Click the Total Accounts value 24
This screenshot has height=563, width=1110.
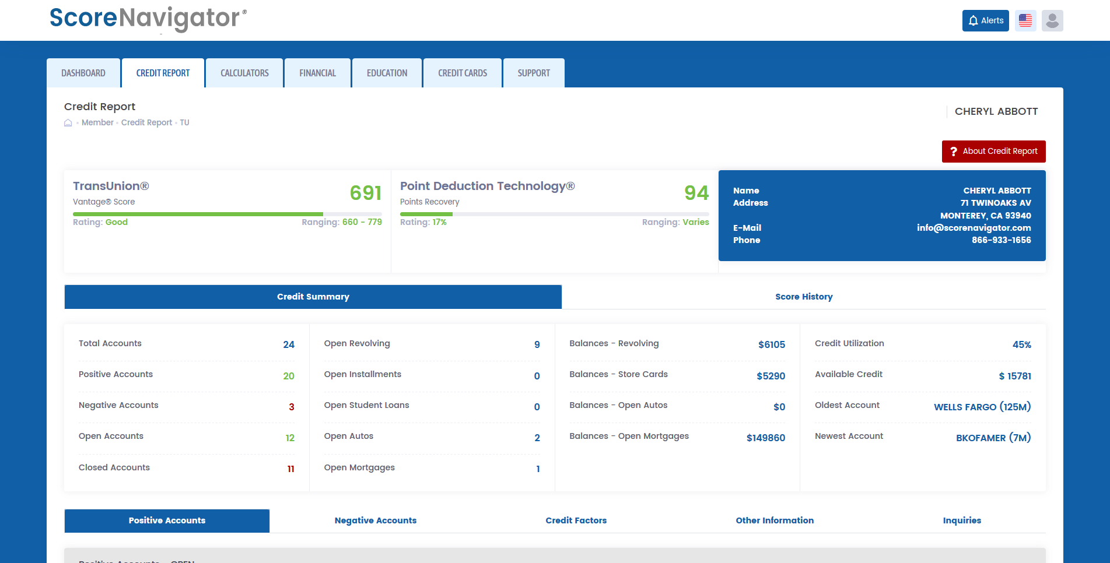tap(289, 344)
